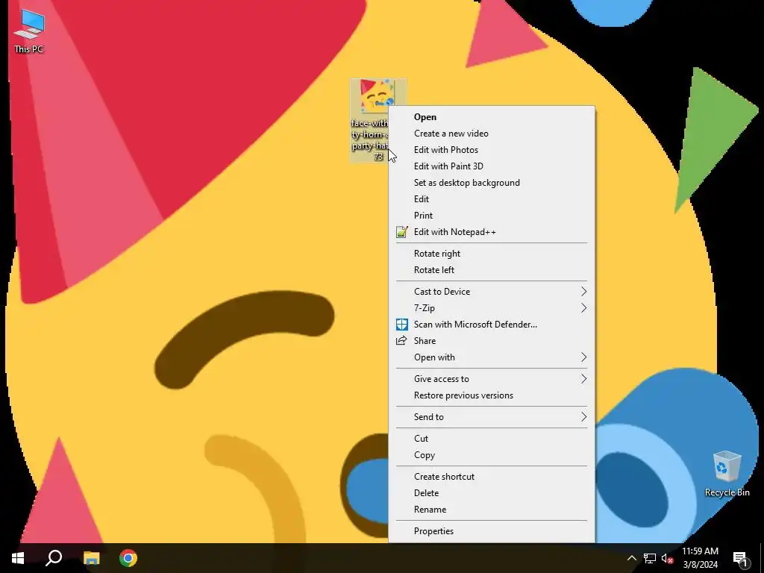Click the plain Edit menu entry
The height and width of the screenshot is (573, 764).
[x=492, y=199]
